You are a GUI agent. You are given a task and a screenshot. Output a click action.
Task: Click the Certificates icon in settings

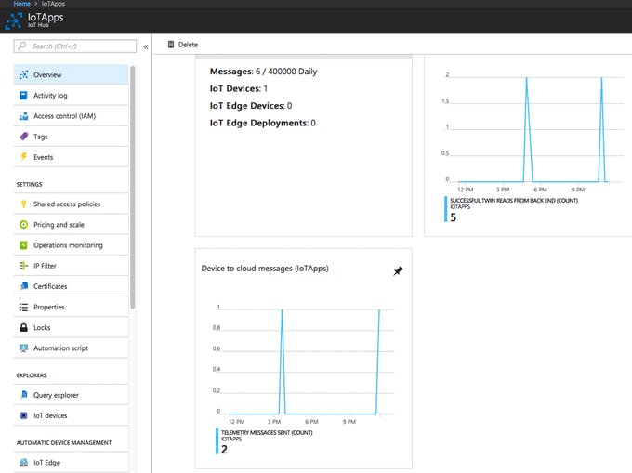tap(23, 286)
